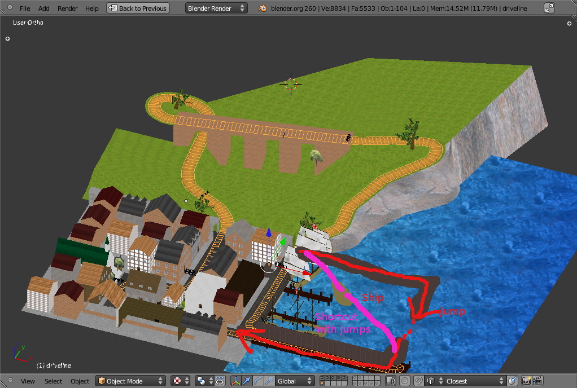This screenshot has height=388, width=577.
Task: Click the OpenGL render animation clapper icon
Action: [538, 381]
